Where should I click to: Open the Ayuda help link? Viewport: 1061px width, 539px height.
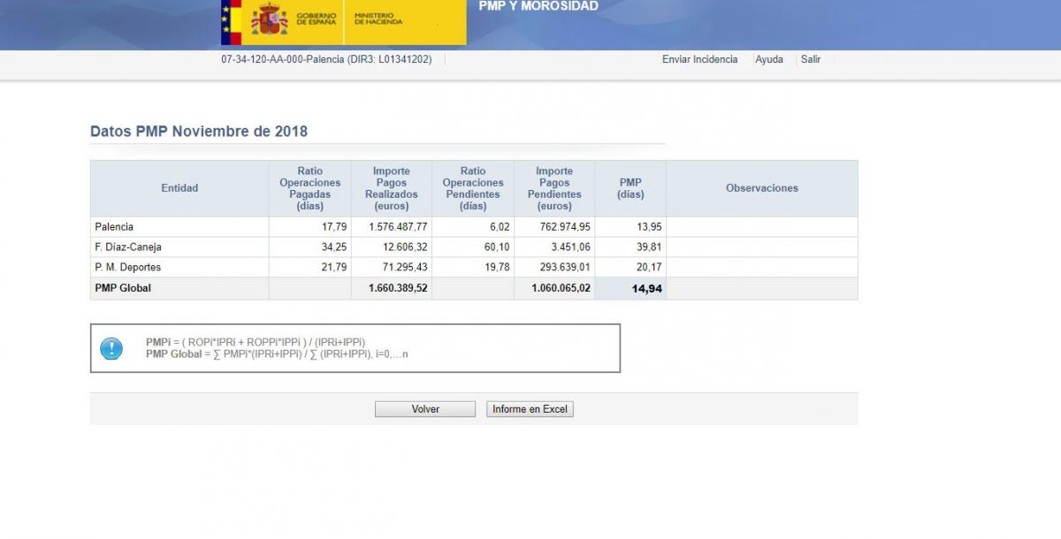pyautogui.click(x=768, y=59)
